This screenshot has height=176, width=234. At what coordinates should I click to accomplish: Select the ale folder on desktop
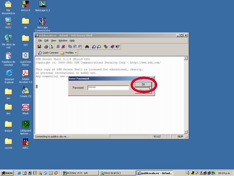pyautogui.click(x=25, y=23)
